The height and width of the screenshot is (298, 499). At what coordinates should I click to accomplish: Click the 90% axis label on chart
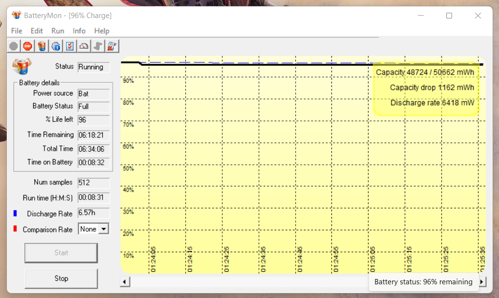[x=128, y=81]
